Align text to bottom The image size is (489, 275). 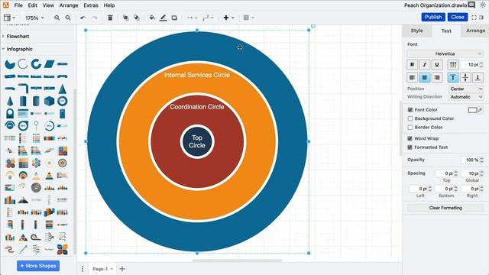(478, 77)
